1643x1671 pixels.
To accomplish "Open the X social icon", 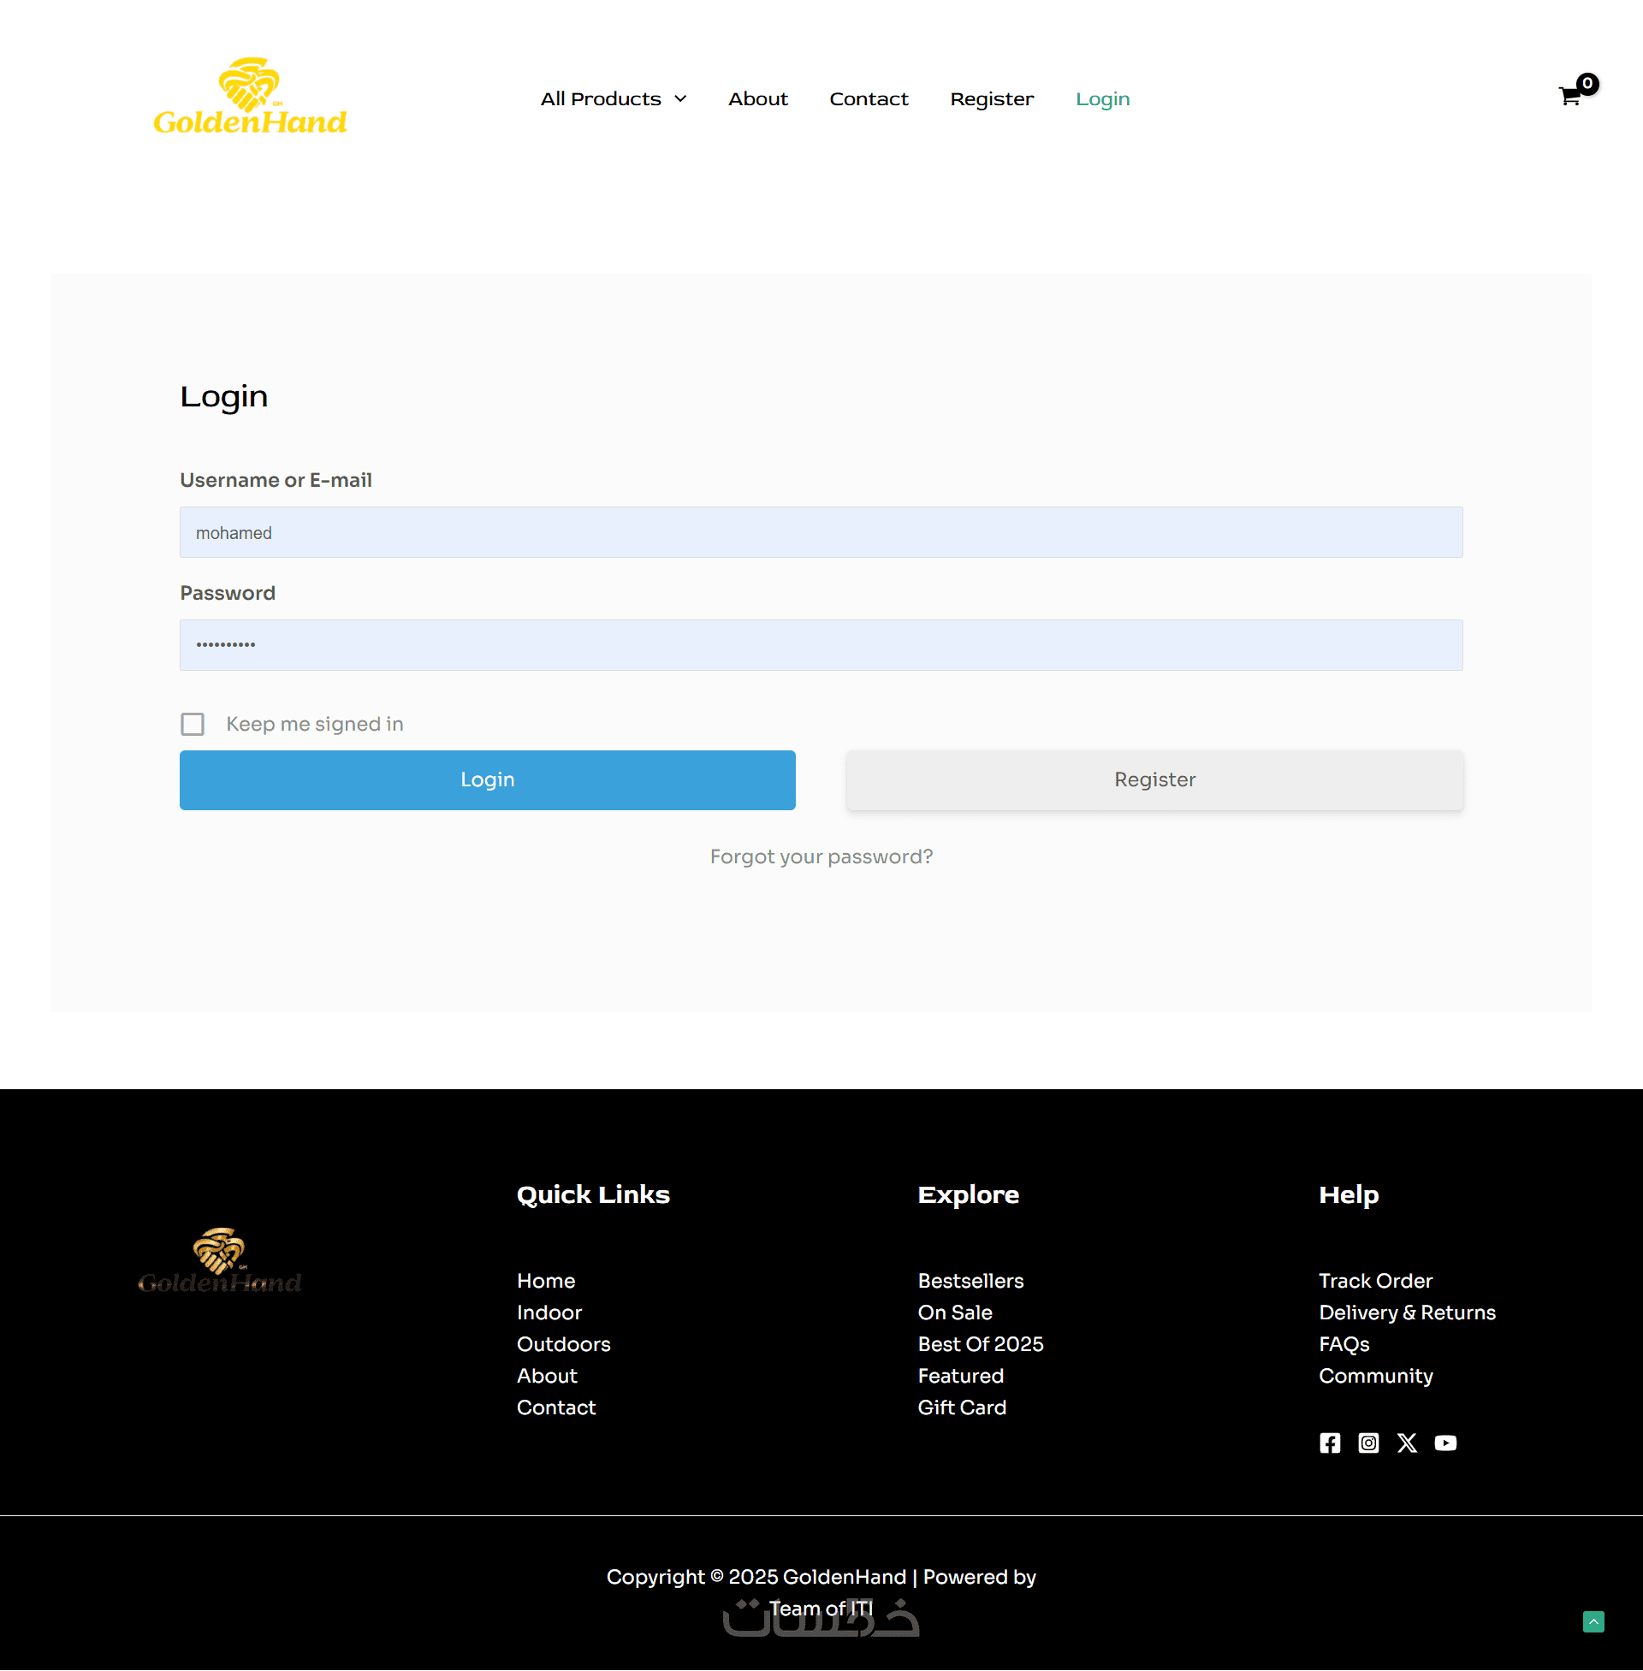I will pyautogui.click(x=1407, y=1443).
